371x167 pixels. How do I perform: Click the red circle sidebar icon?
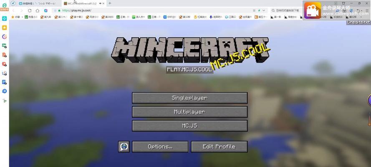pos(4,64)
